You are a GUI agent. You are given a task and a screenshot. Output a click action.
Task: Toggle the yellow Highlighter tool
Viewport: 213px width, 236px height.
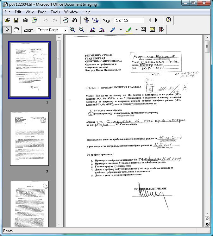(129, 30)
